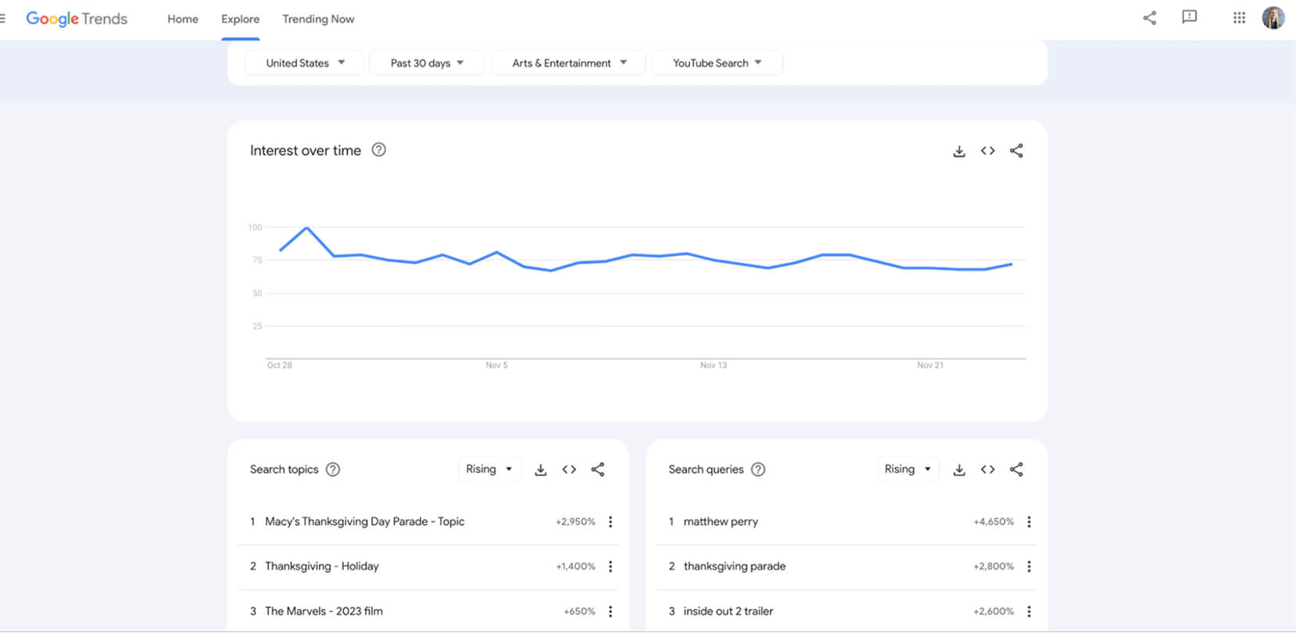Open the matthew perry query
Viewport: 1296px width, 633px height.
coord(721,521)
